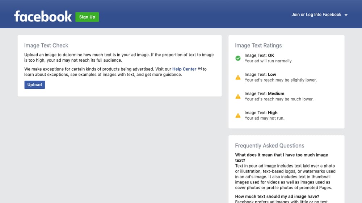Click the green checkmark icon for Image Text OK
Viewport: 362px width, 203px height.
(x=238, y=58)
